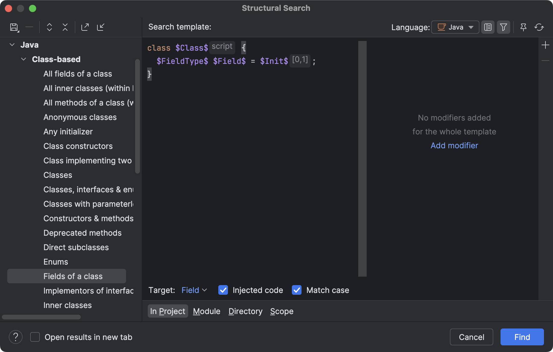Screen dimensions: 553x352
Task: Pin the Structural Search dialog
Action: point(523,27)
